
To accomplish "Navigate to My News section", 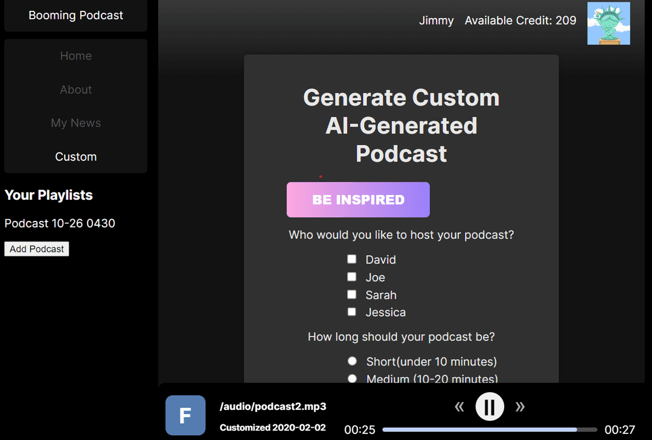I will click(x=76, y=123).
